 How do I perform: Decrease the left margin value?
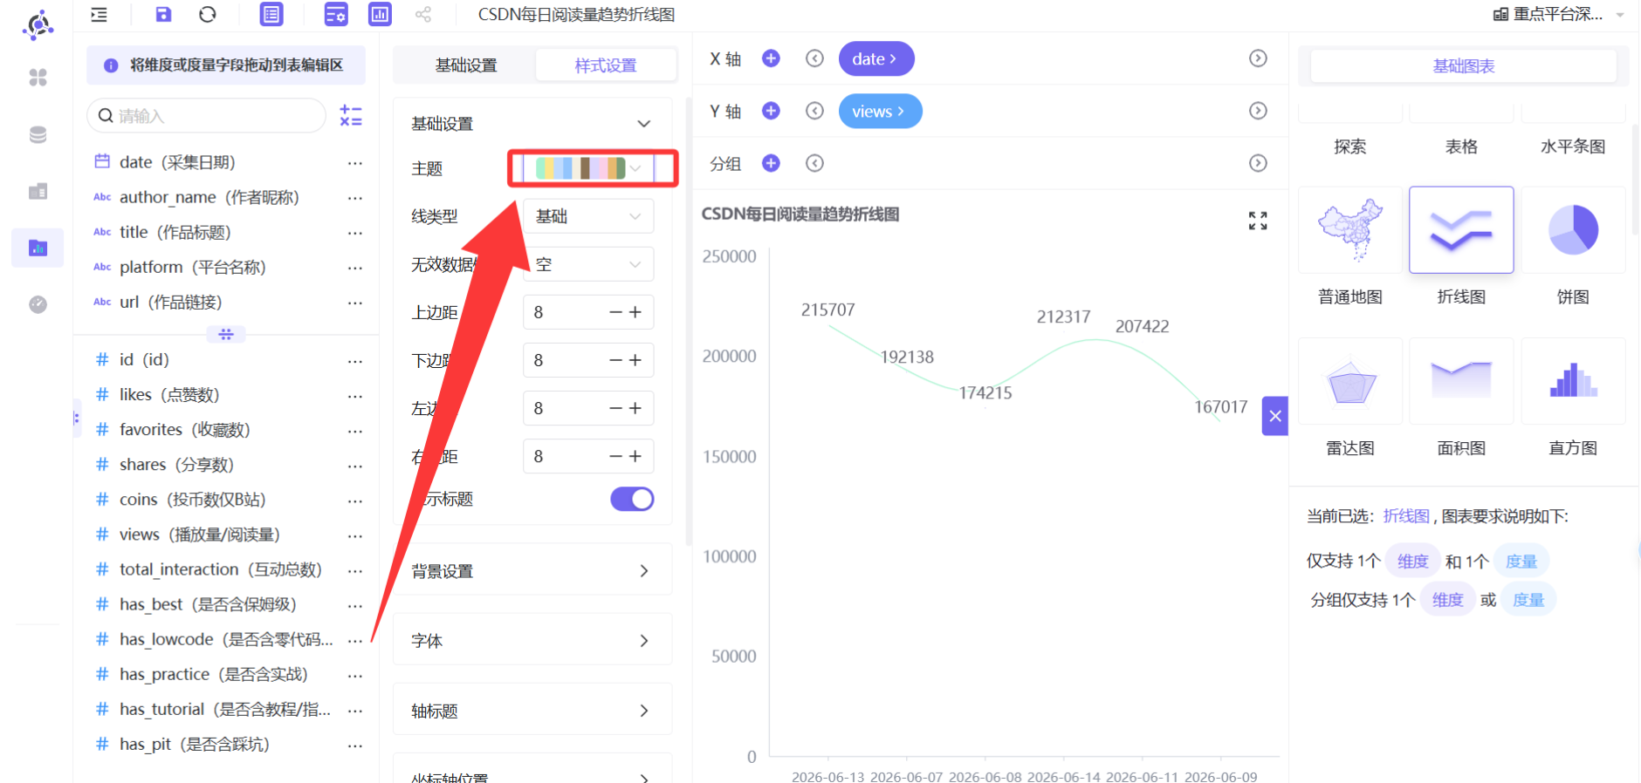click(x=615, y=408)
